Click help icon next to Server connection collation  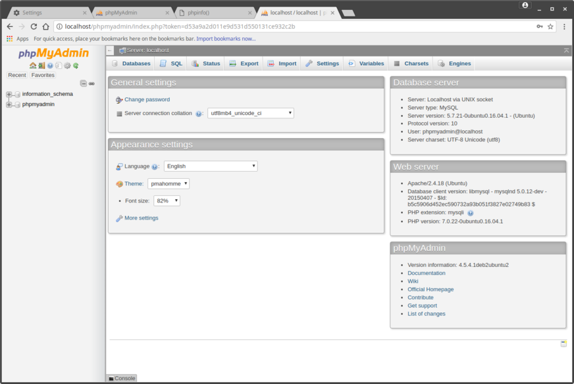198,114
